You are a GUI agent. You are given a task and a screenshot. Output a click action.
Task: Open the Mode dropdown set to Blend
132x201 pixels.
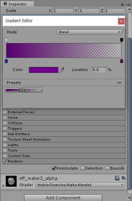pyautogui.click(x=89, y=32)
